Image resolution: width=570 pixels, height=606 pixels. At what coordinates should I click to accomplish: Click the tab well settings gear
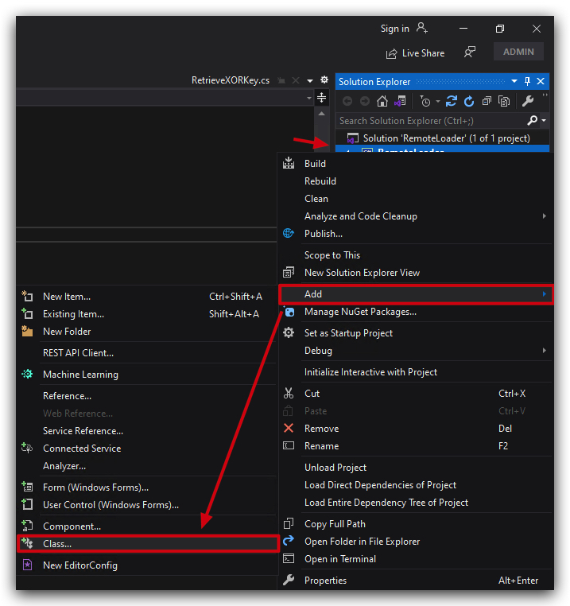324,80
